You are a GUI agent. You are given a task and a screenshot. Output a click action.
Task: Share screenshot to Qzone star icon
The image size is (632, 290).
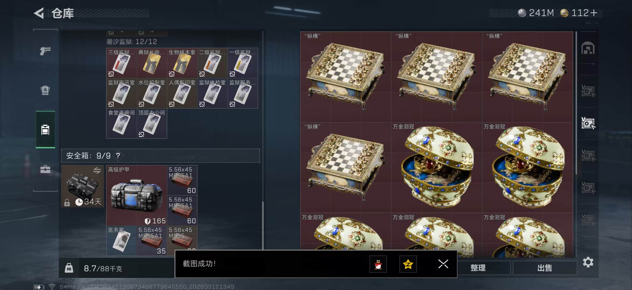tap(408, 264)
